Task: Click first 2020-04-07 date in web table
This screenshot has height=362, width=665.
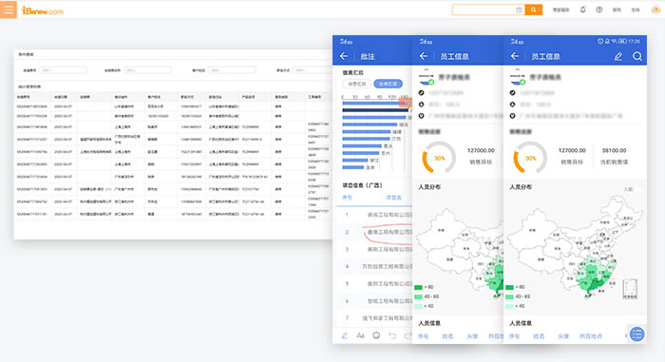Action: 63,106
